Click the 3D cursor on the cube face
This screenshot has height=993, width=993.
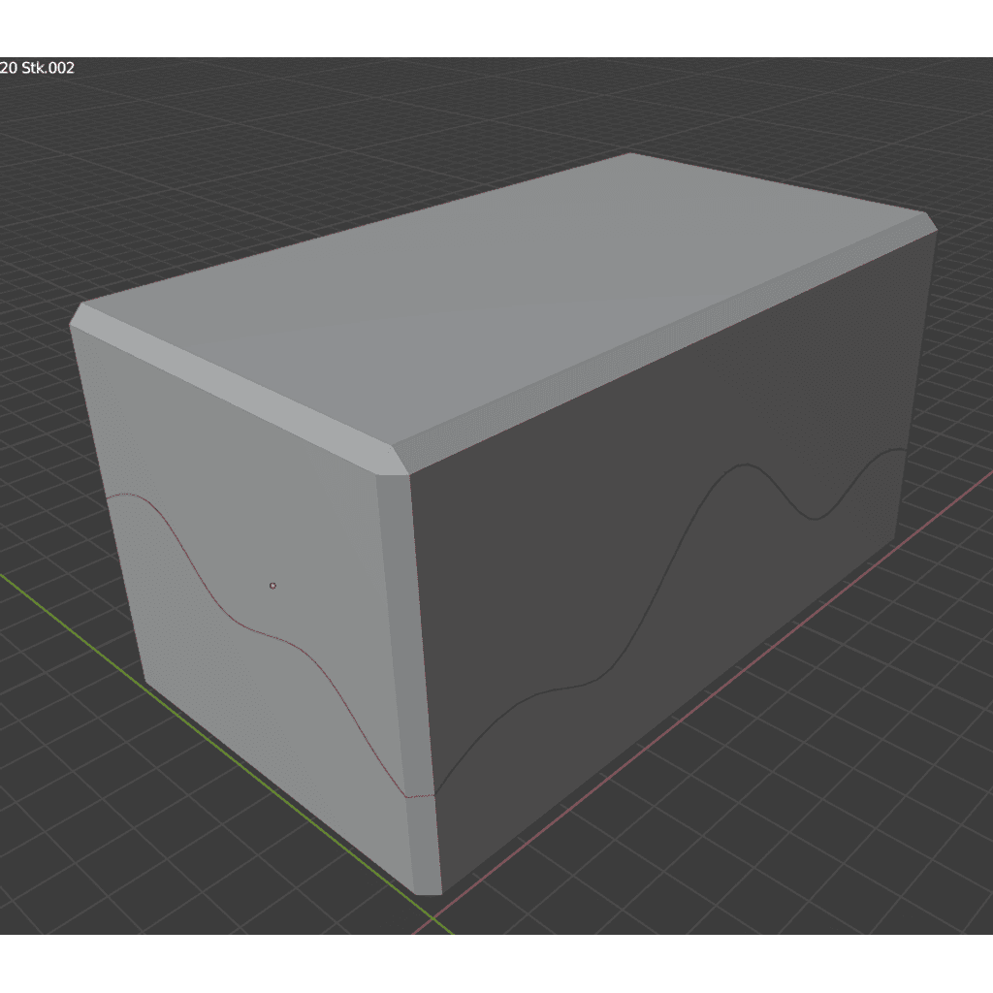272,586
